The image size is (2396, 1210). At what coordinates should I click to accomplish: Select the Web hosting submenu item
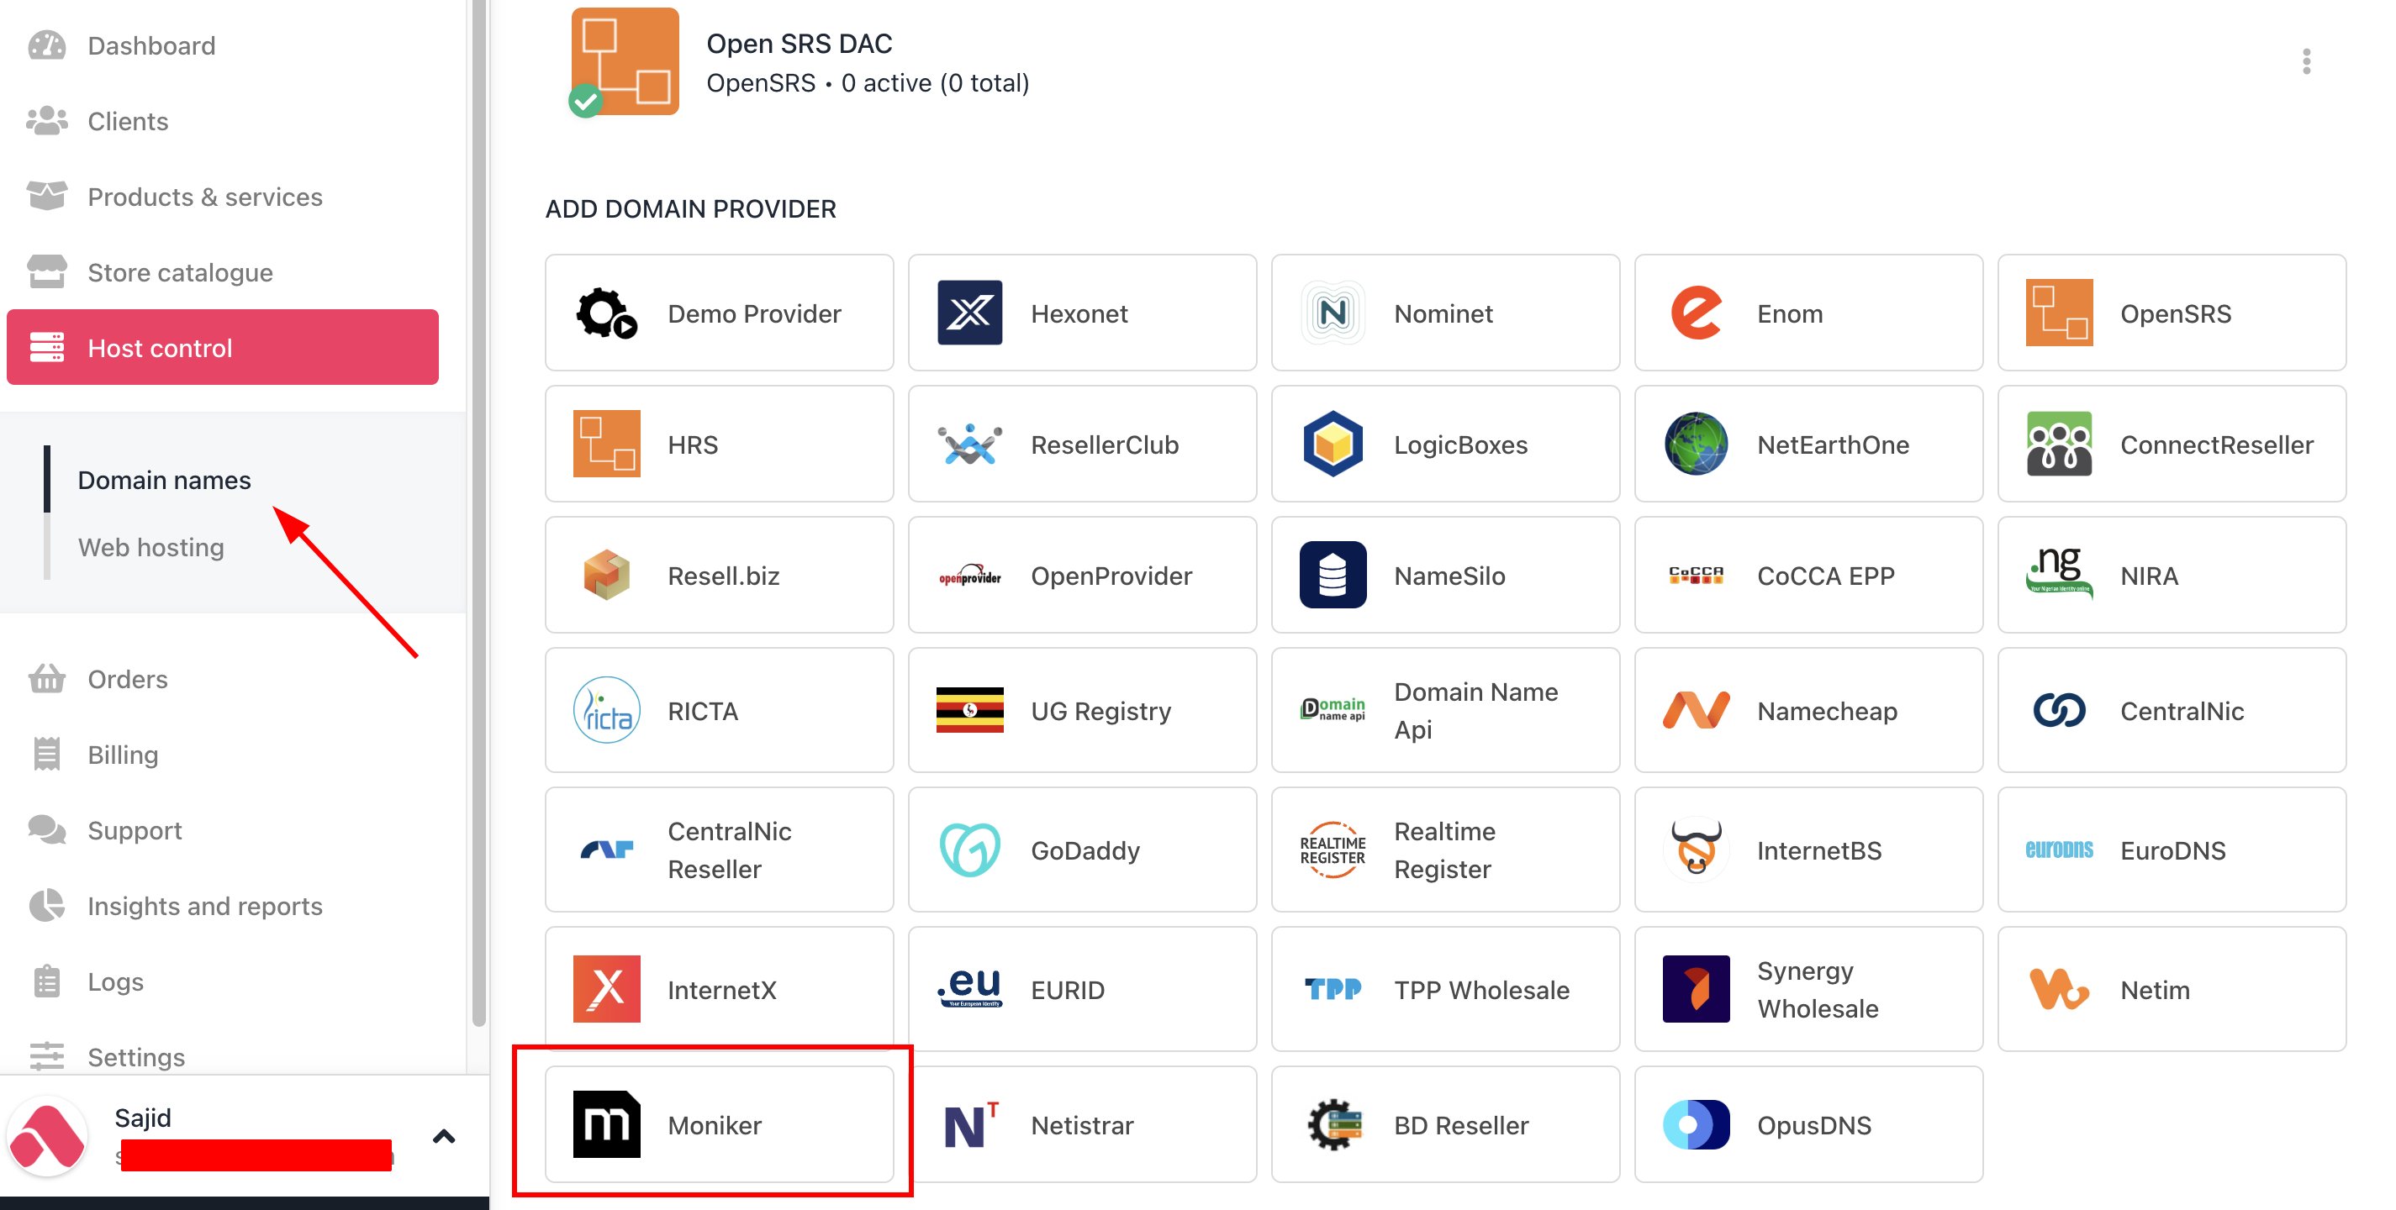click(x=150, y=546)
